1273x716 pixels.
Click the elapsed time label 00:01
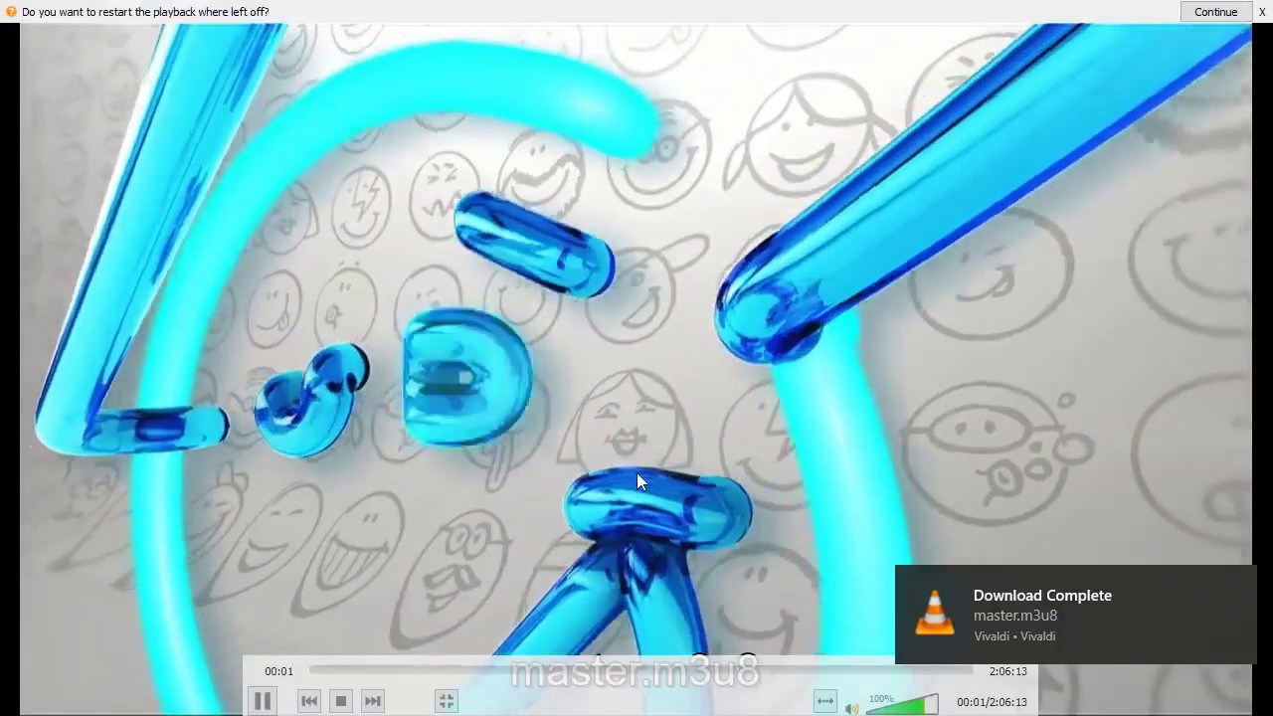(x=279, y=671)
